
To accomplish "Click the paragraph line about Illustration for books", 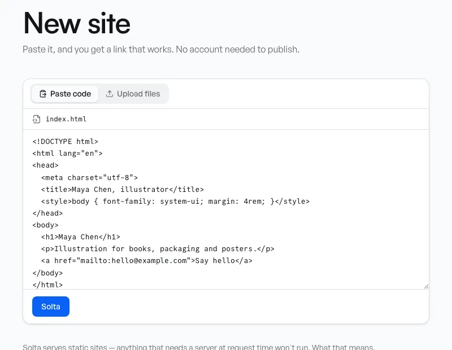I will [158, 248].
